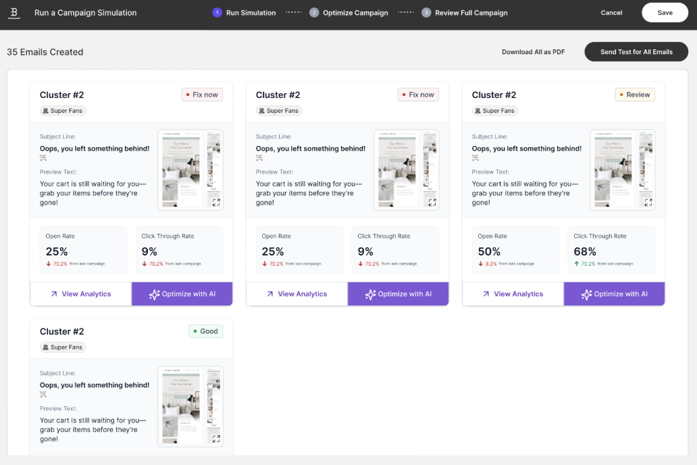Select step 1 Run Simulation
This screenshot has width=697, height=465.
click(244, 13)
